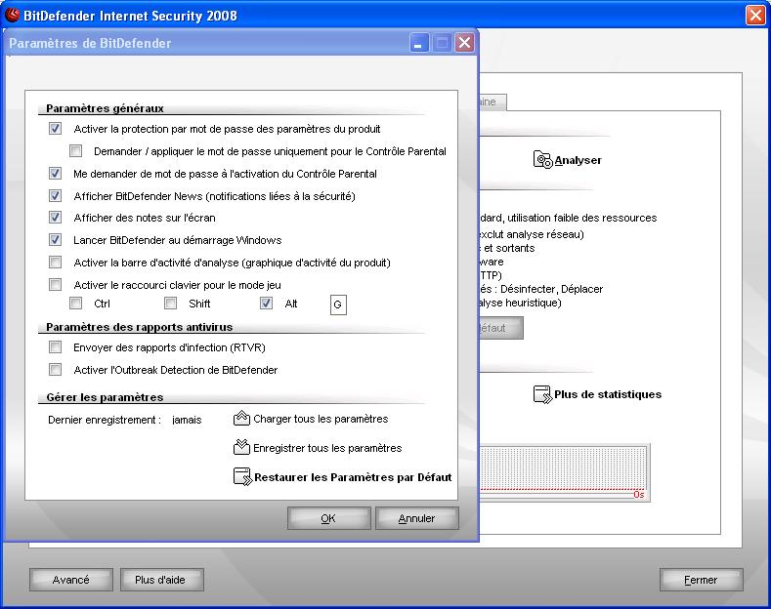
Task: Click 'Paramètres des rapports antivirus' heading
Action: pos(139,327)
